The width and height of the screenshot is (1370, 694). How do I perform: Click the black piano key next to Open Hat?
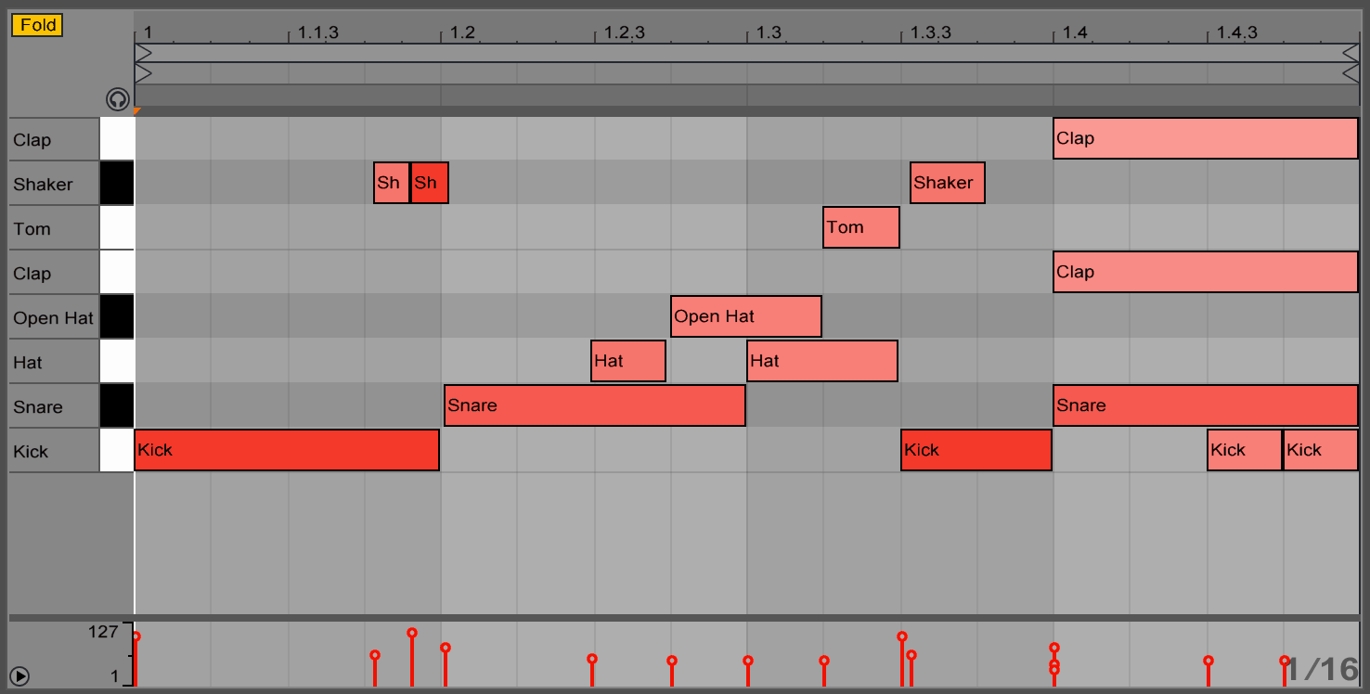pyautogui.click(x=117, y=317)
